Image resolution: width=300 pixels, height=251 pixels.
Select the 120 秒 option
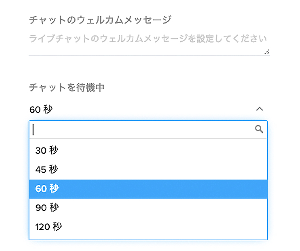pyautogui.click(x=148, y=227)
